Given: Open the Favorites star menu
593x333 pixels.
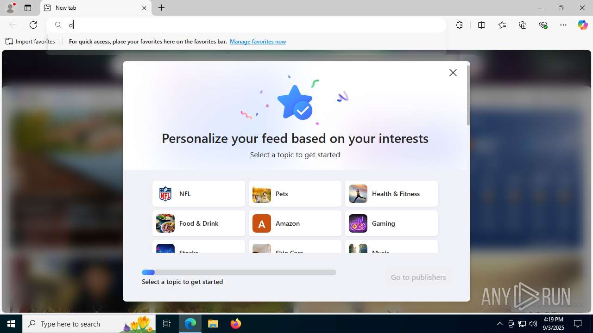Looking at the screenshot, I should pyautogui.click(x=502, y=25).
